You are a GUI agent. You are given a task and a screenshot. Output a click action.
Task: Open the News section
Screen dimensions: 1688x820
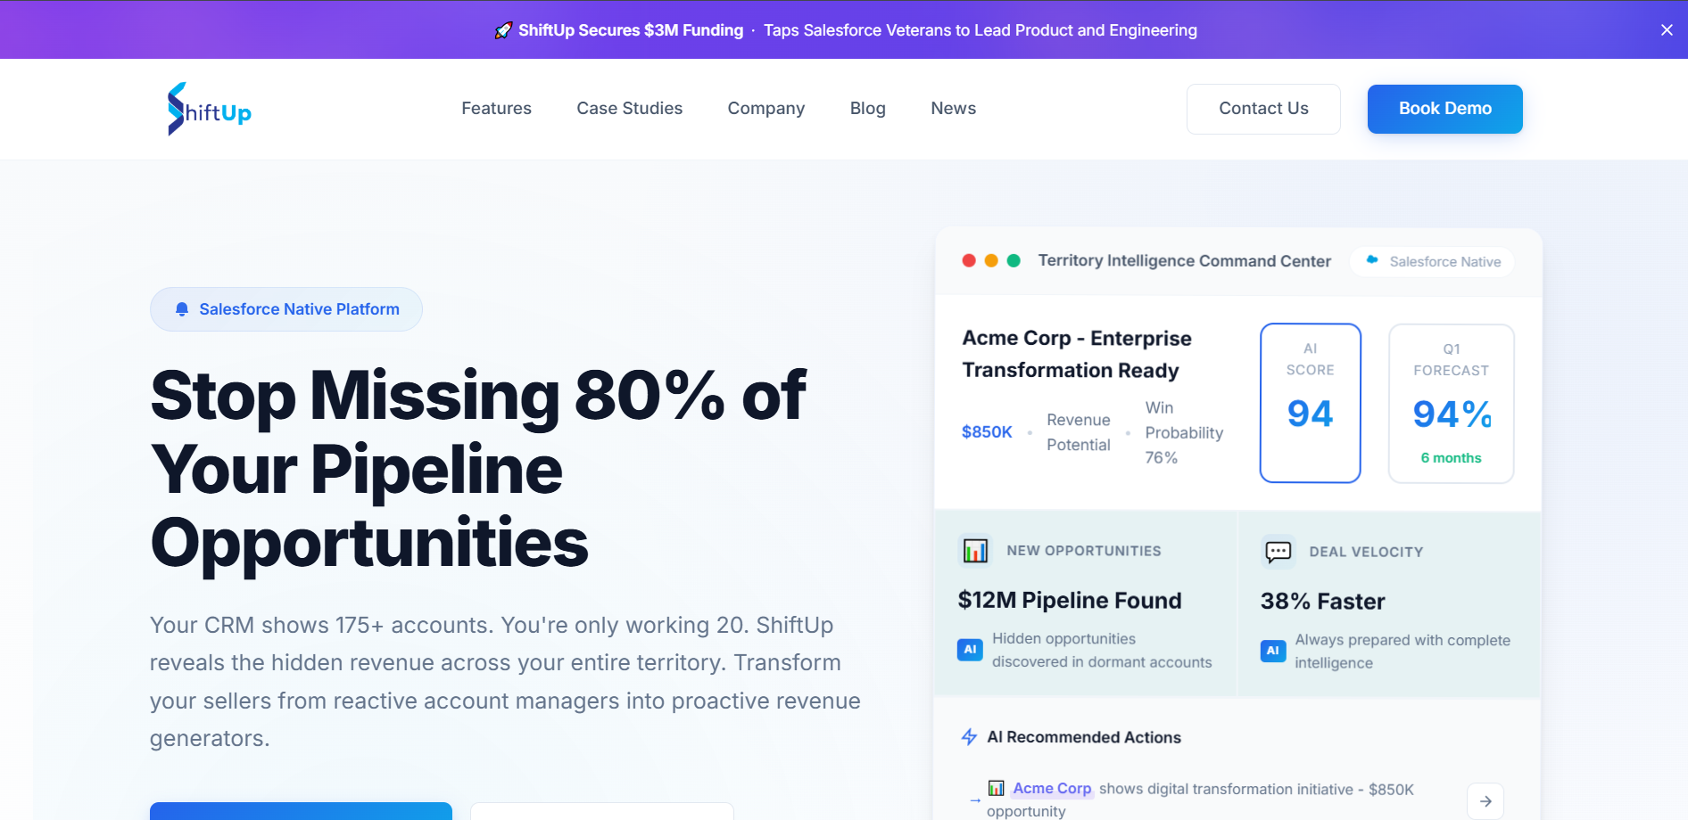(953, 108)
